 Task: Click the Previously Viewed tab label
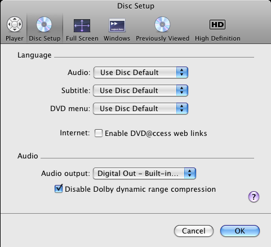tap(162, 38)
